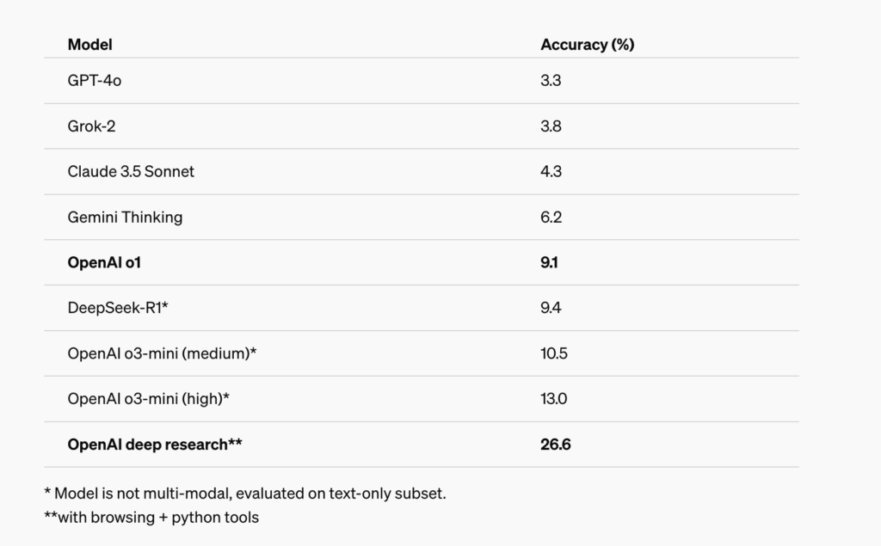Select the Grok-2 row label
Image resolution: width=881 pixels, height=546 pixels.
(91, 126)
